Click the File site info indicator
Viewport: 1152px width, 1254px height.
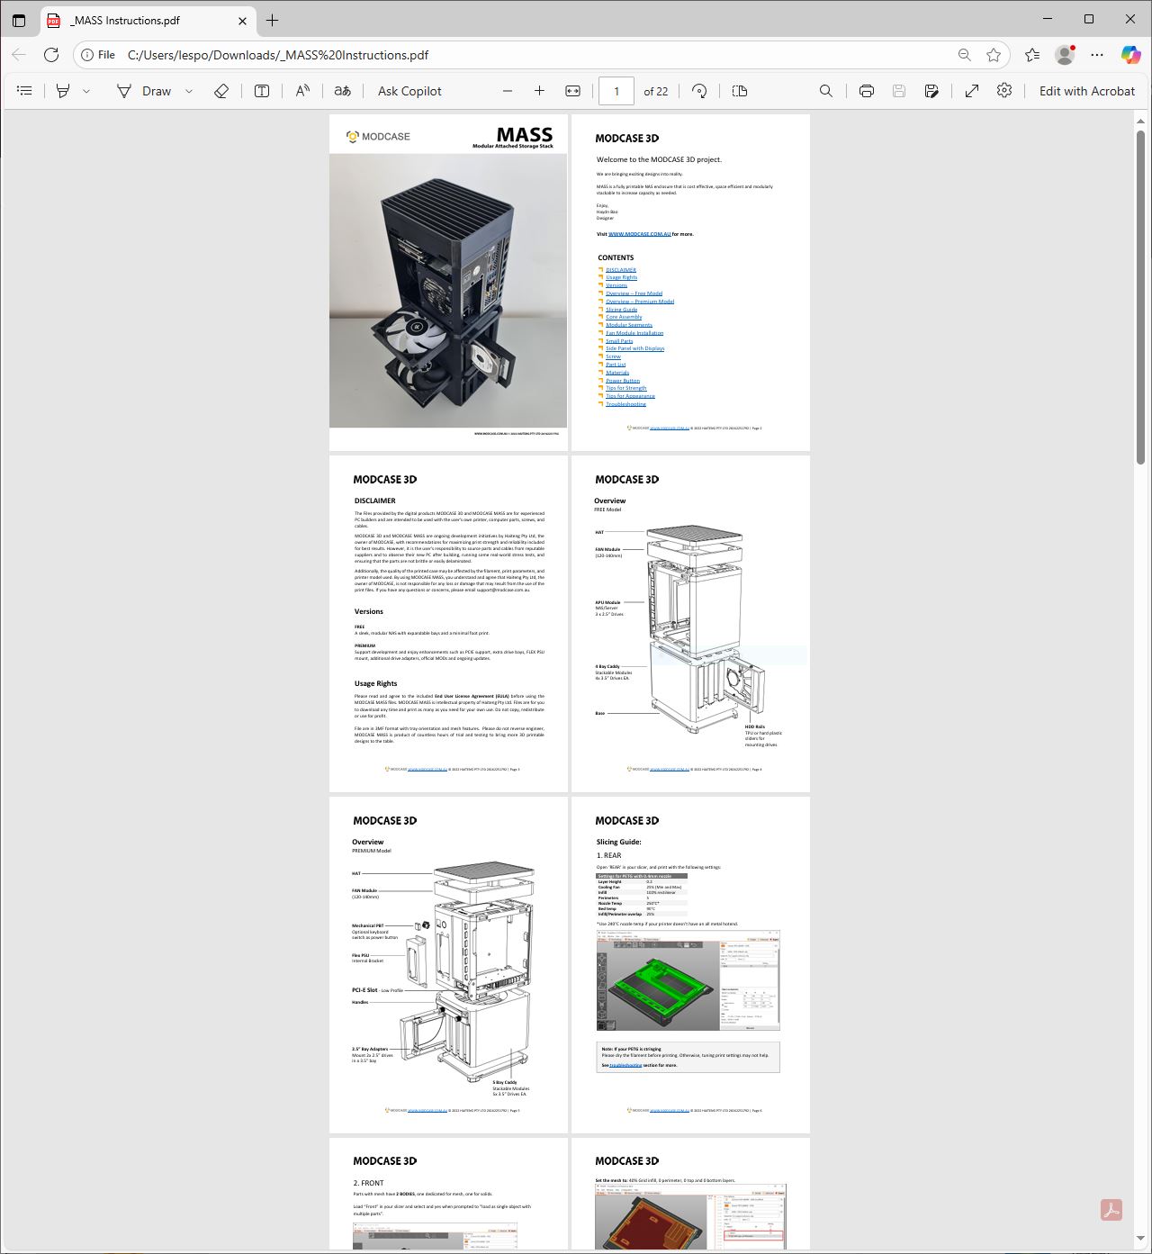coord(99,55)
